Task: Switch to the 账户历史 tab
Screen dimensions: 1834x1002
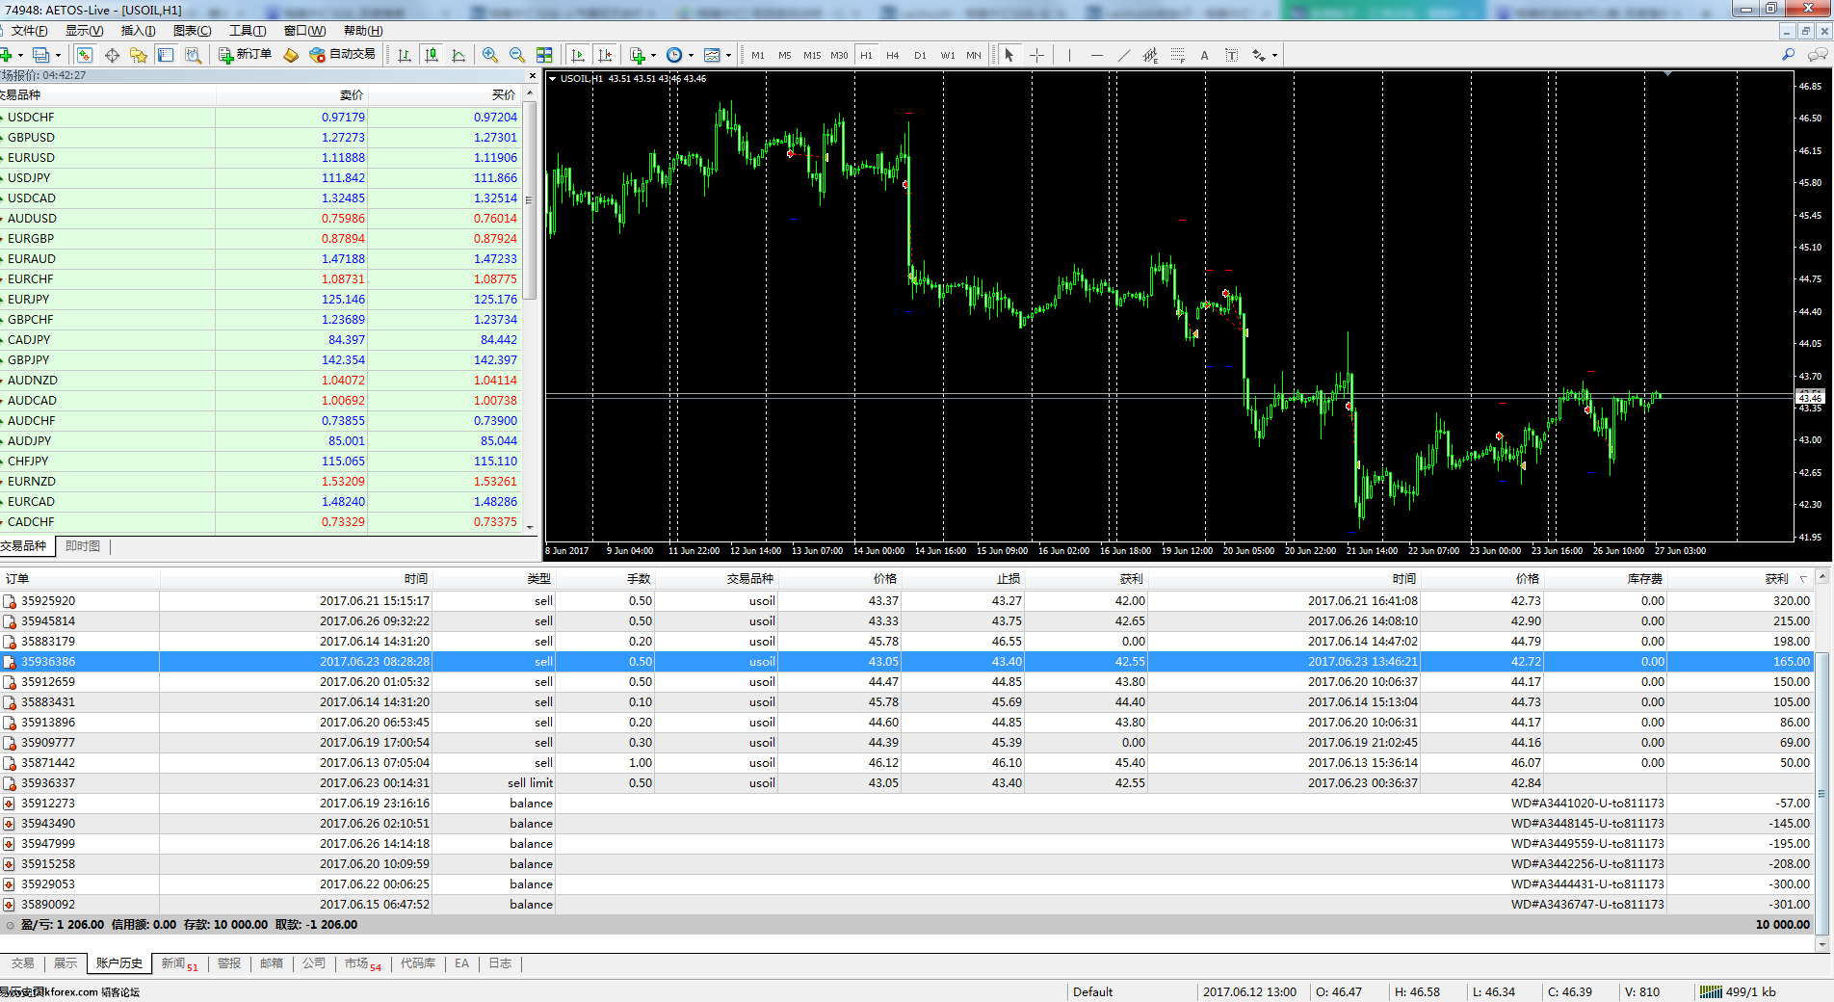Action: (x=119, y=963)
